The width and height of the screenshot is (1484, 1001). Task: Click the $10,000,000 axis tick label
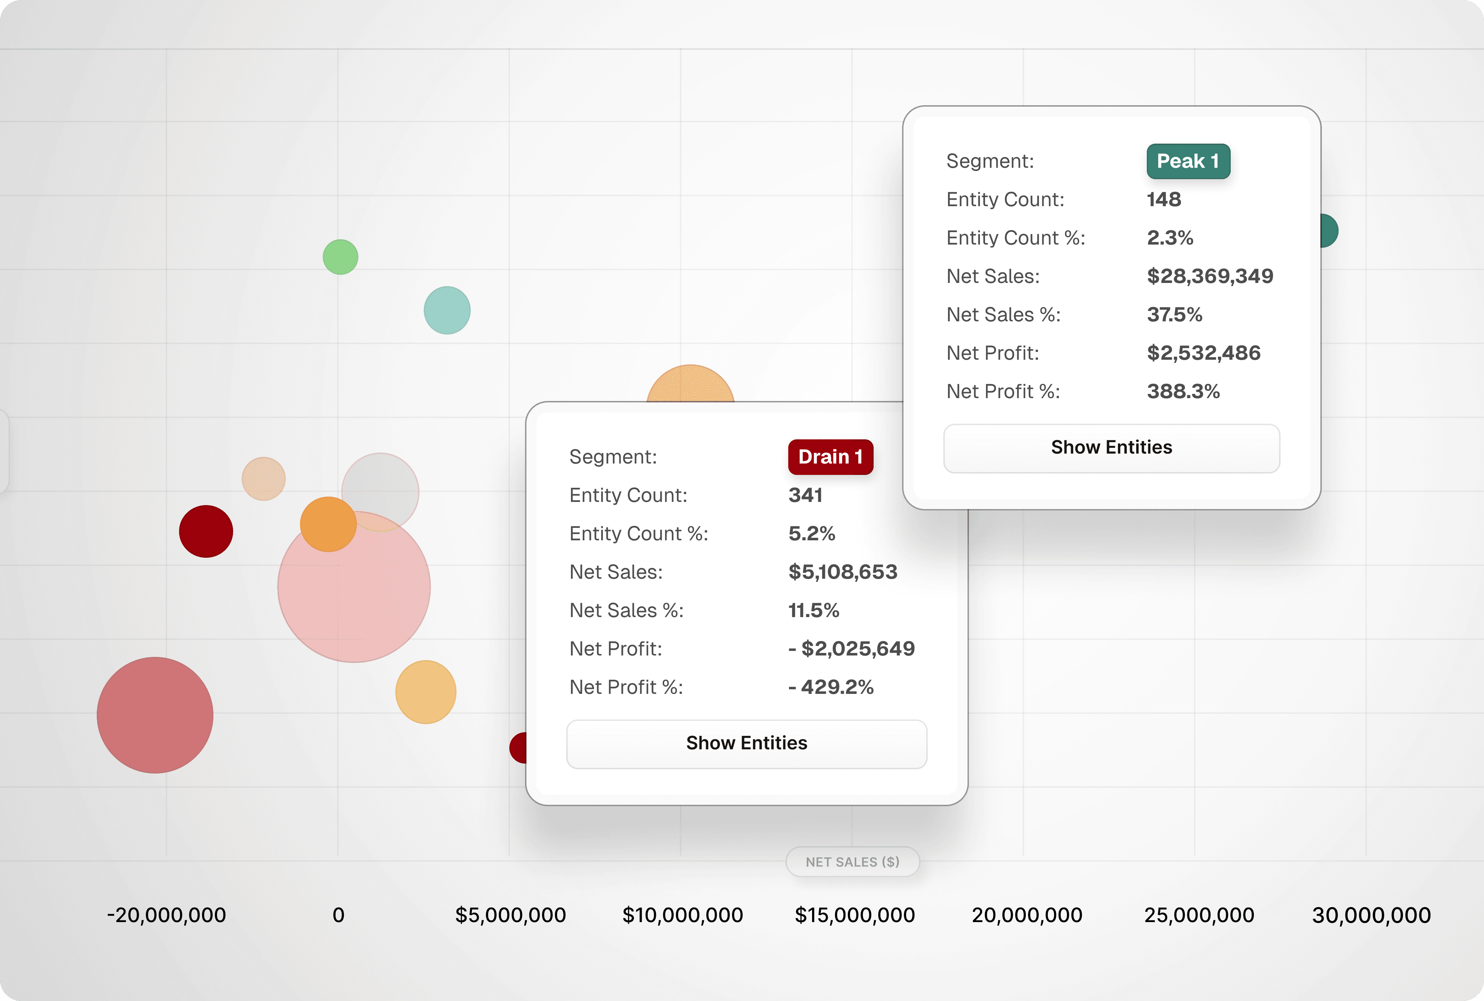point(682,915)
